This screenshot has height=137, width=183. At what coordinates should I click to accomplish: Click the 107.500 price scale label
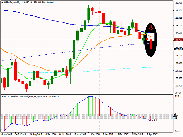coord(178,56)
